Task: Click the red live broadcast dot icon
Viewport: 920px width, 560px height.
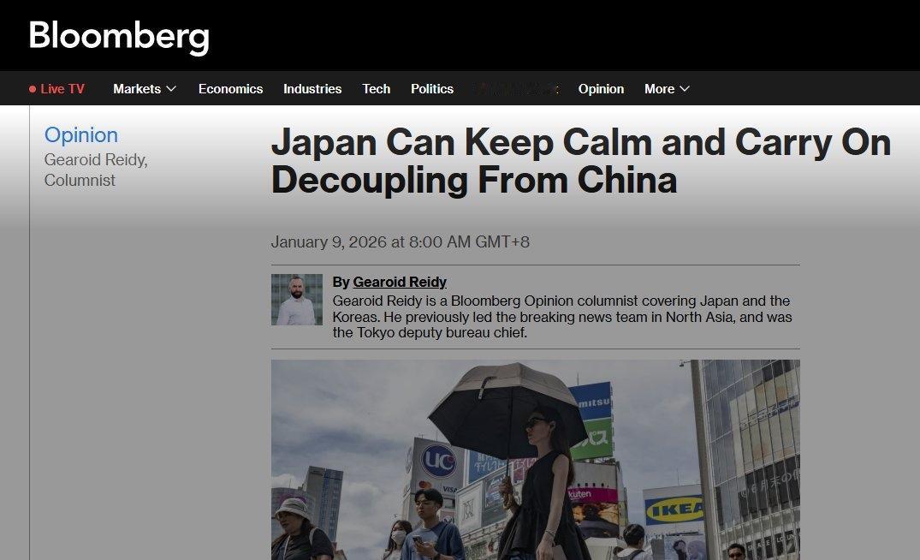Action: point(32,88)
